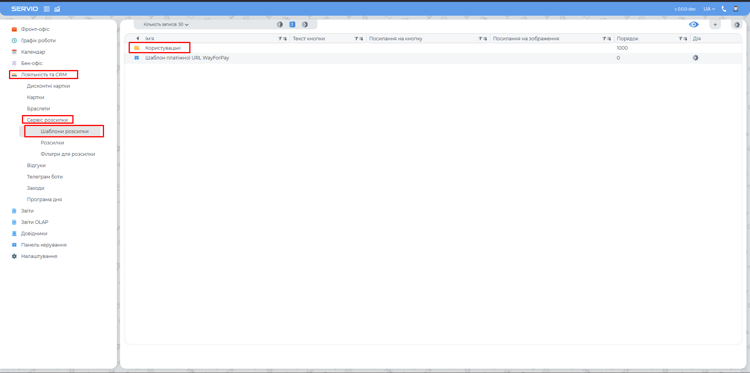Screen dimensions: 750x373
Task: Click the gear icon in WayForPay row
Action: point(695,58)
